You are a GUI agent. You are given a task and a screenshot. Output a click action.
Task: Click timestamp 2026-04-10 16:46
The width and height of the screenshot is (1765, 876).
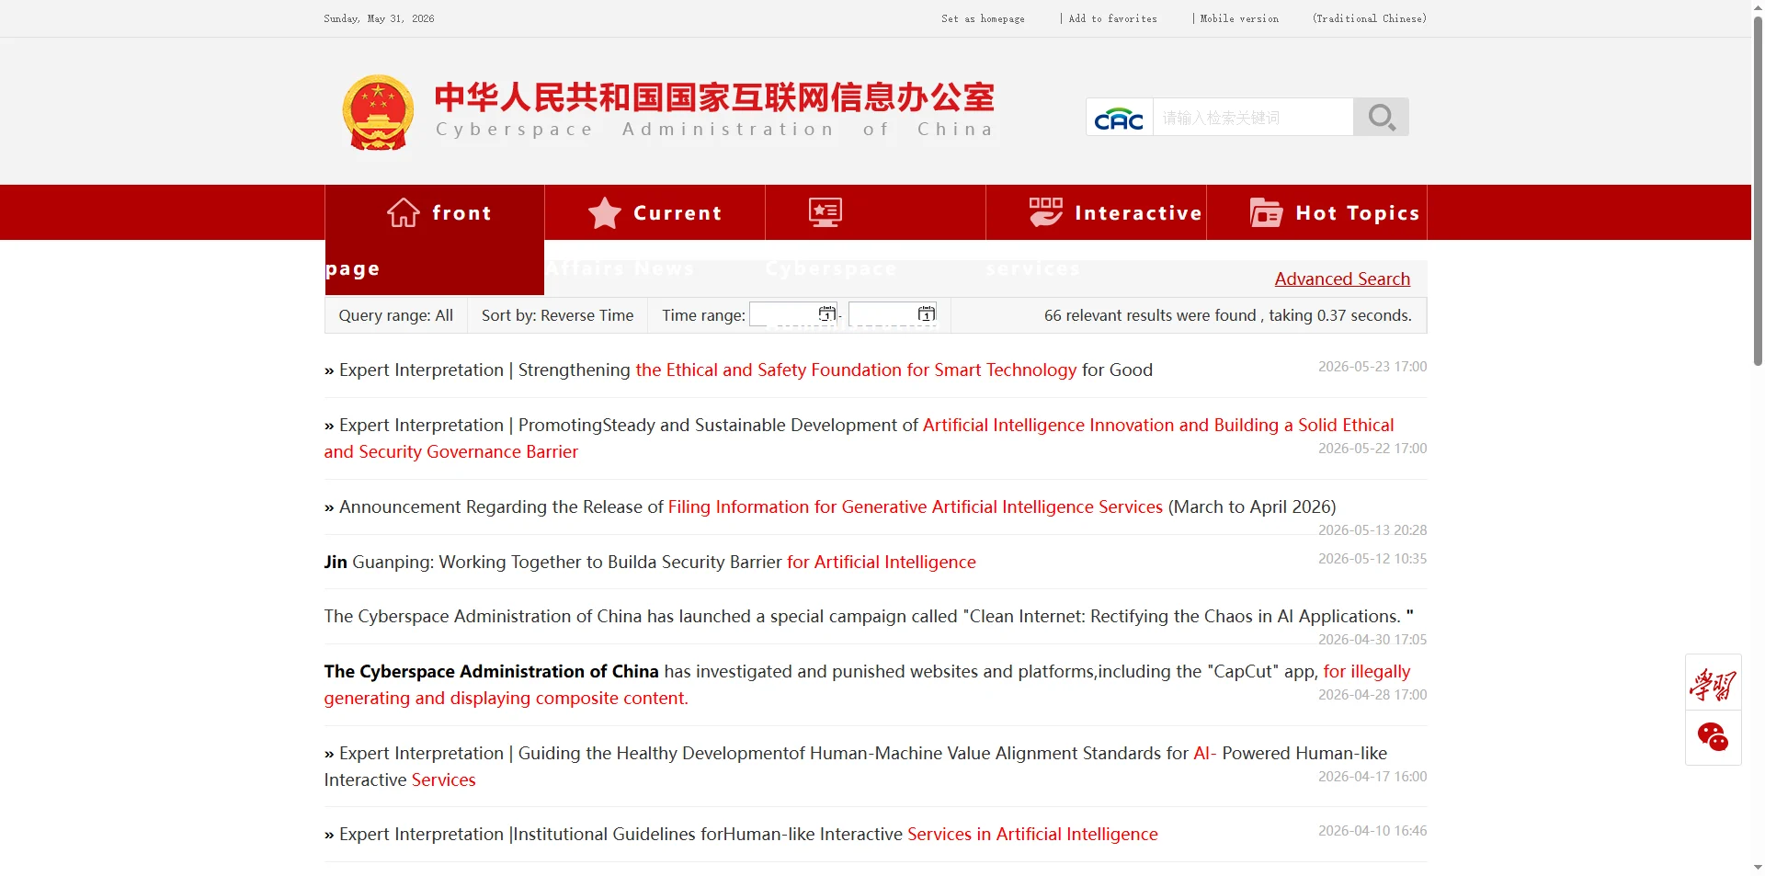click(x=1372, y=831)
